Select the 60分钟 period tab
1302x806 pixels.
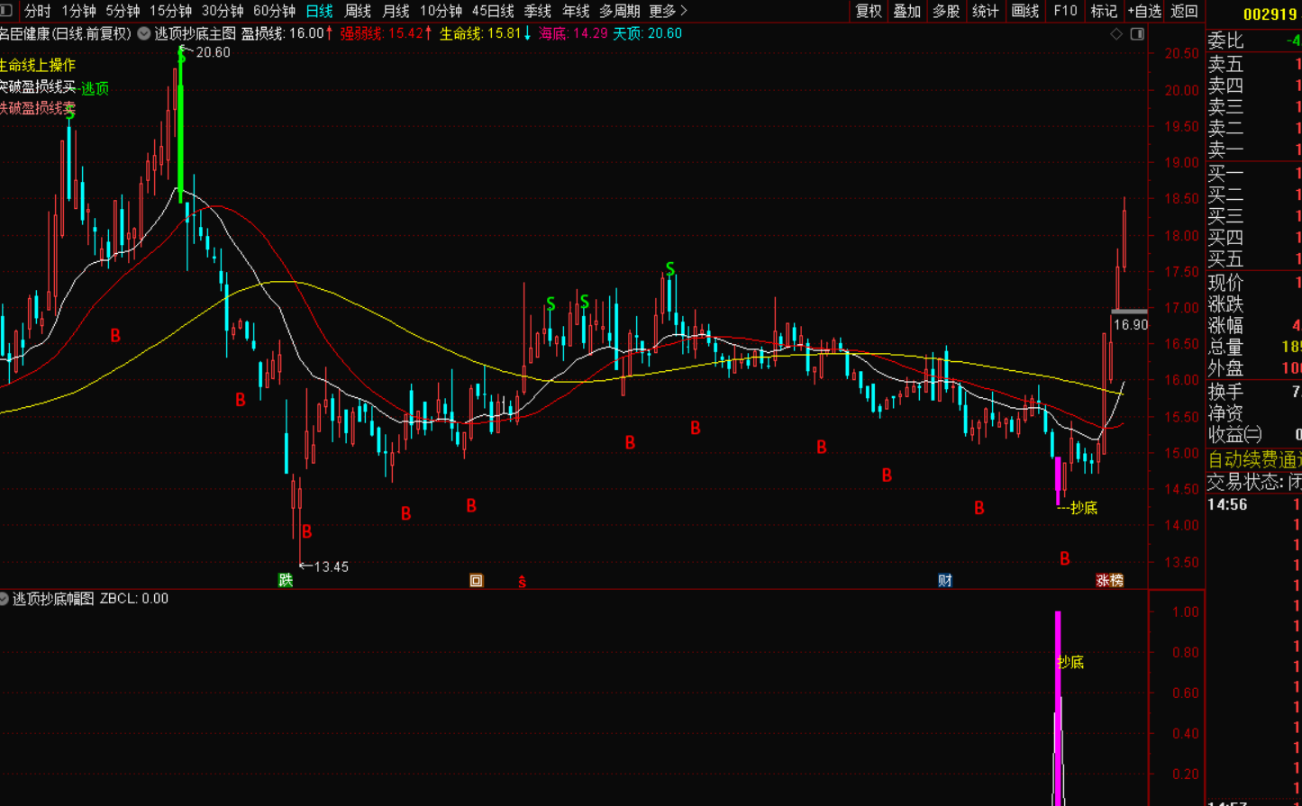274,11
